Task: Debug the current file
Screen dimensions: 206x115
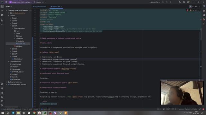Action: (x=167, y=2)
